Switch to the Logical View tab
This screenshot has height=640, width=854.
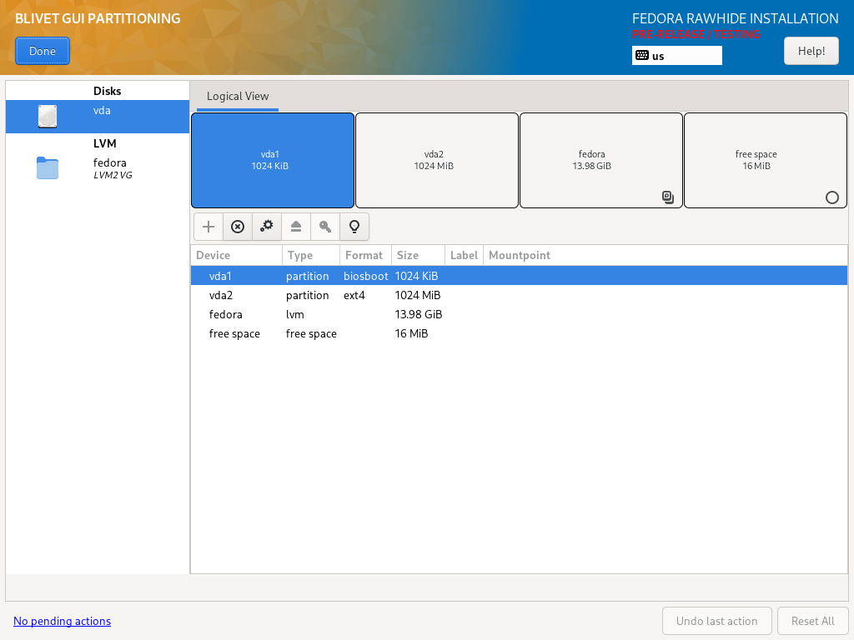coord(238,97)
